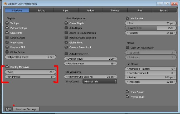Viewport: 180px width, 114px height.
Task: Switch to the Editing tab
Action: click(x=41, y=11)
